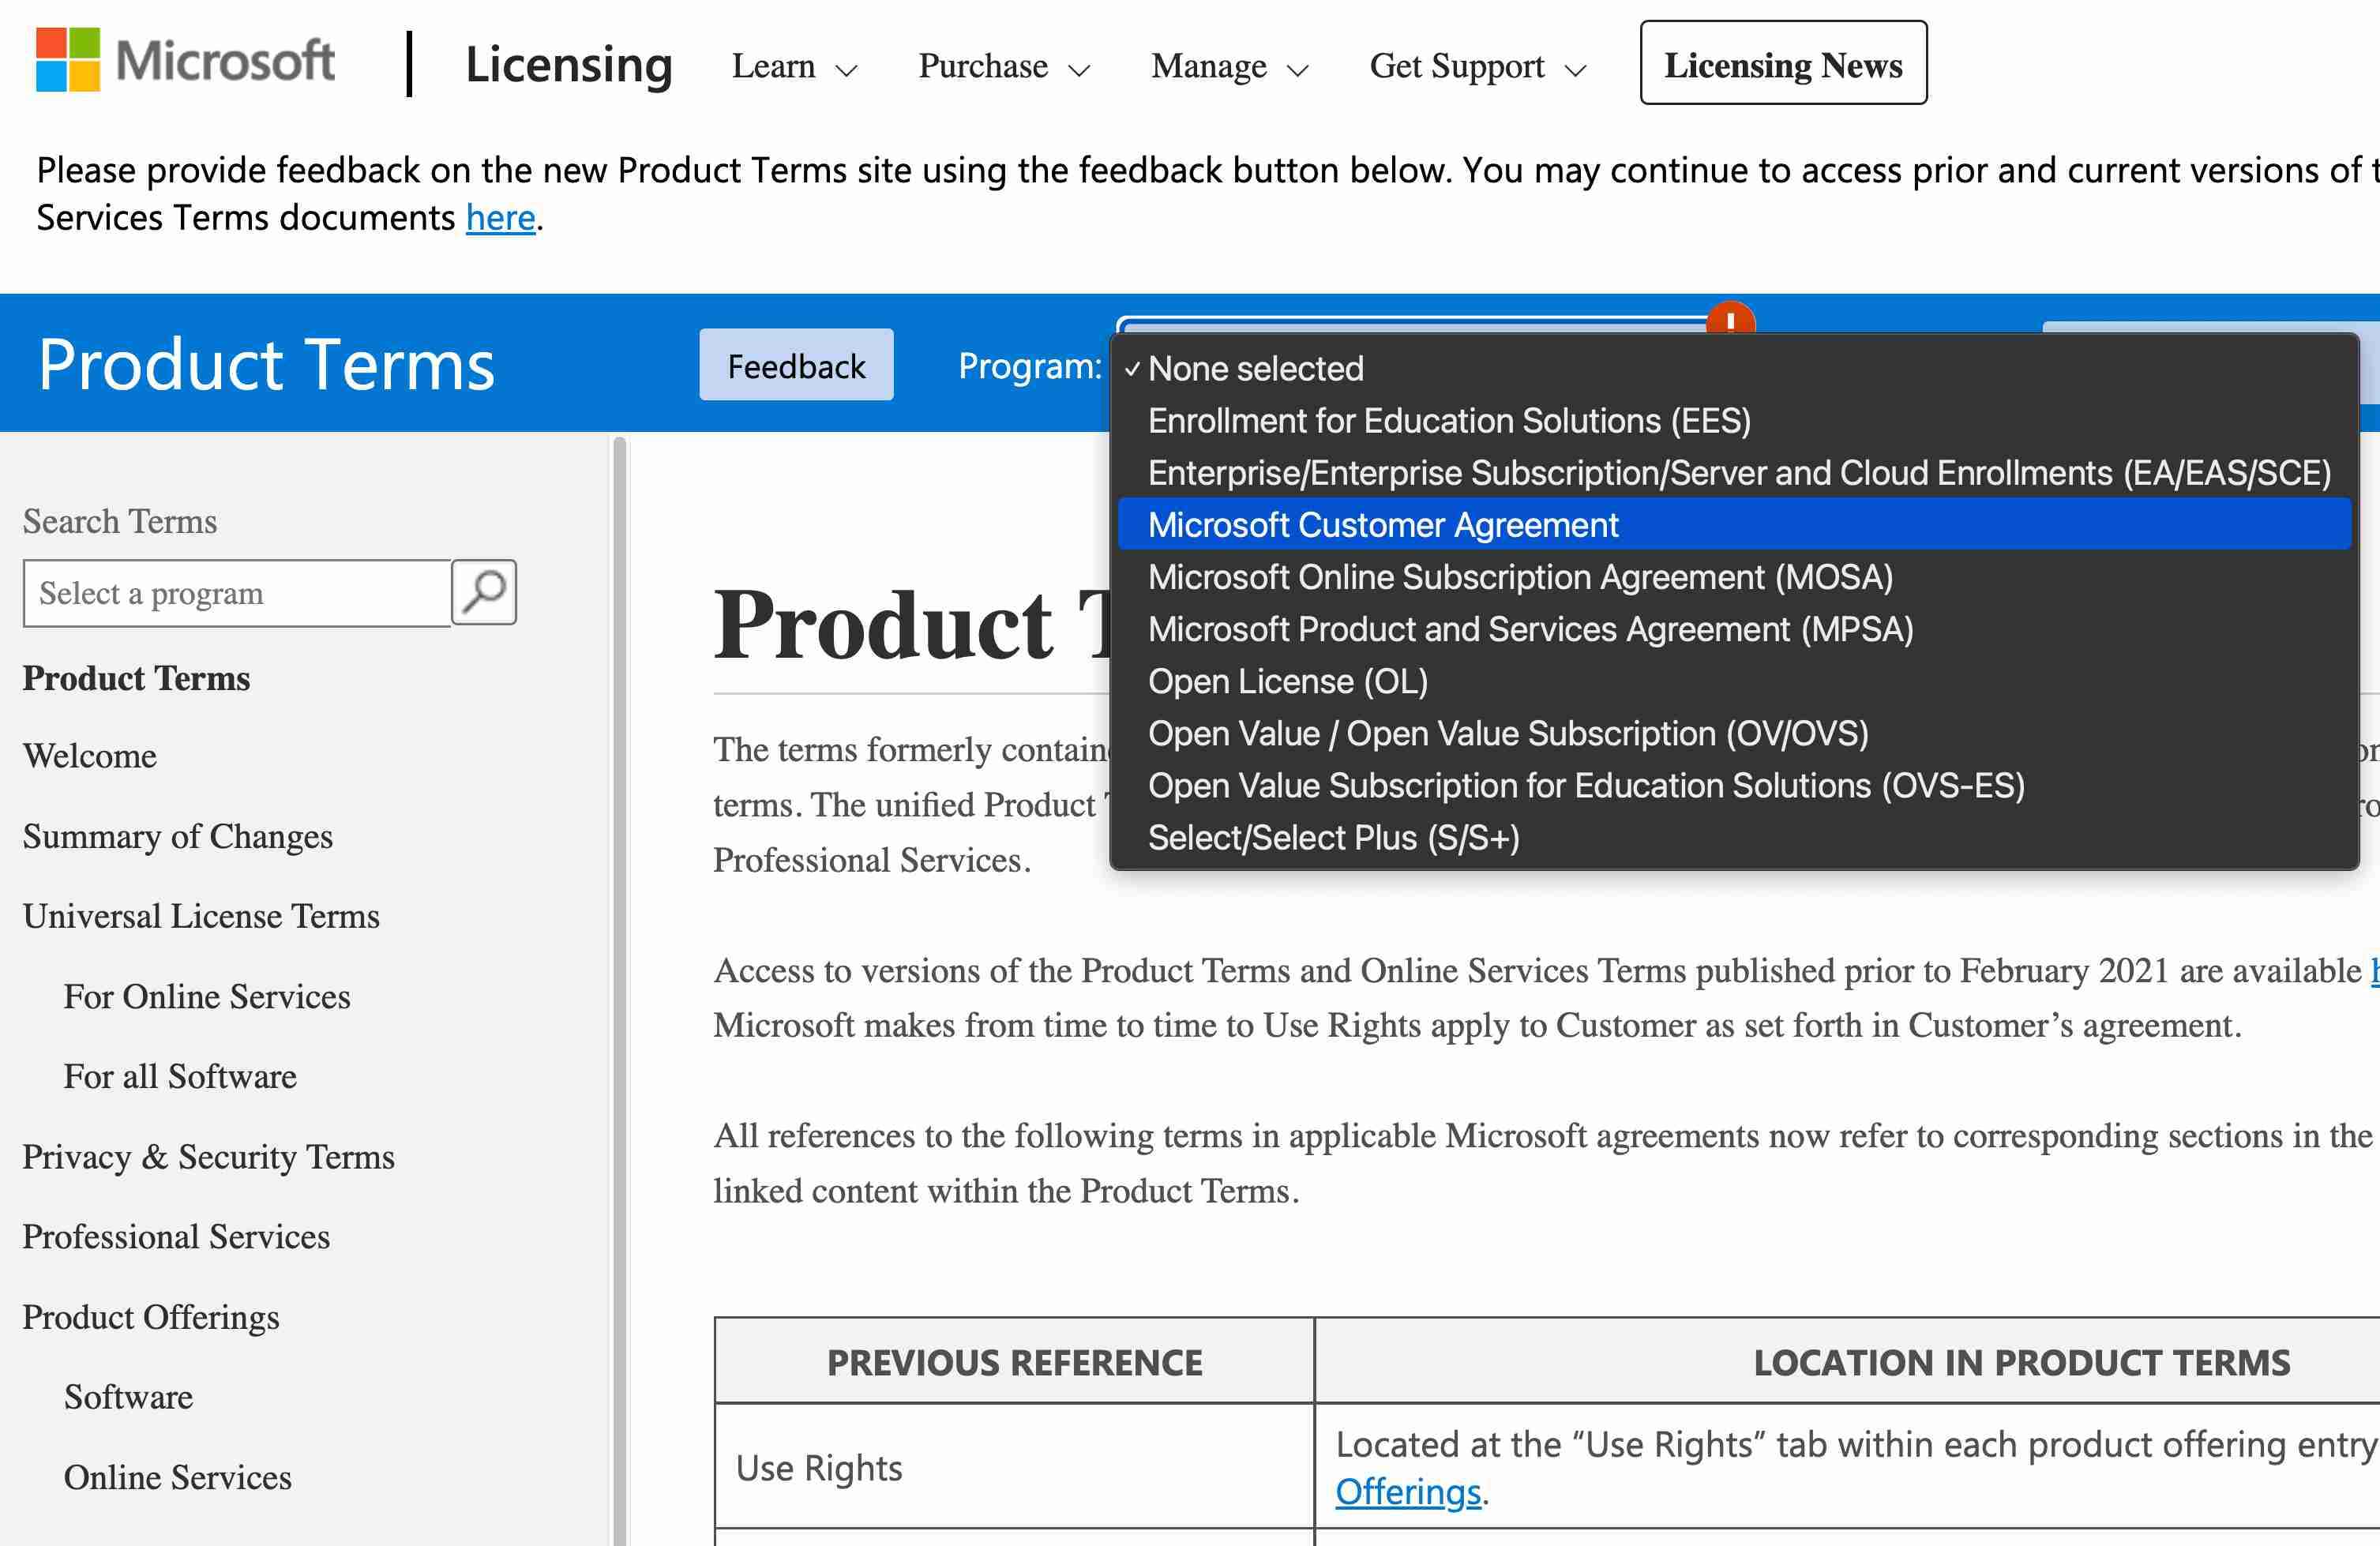Choose Open License (OL) program option
The height and width of the screenshot is (1546, 2380).
coord(1288,681)
